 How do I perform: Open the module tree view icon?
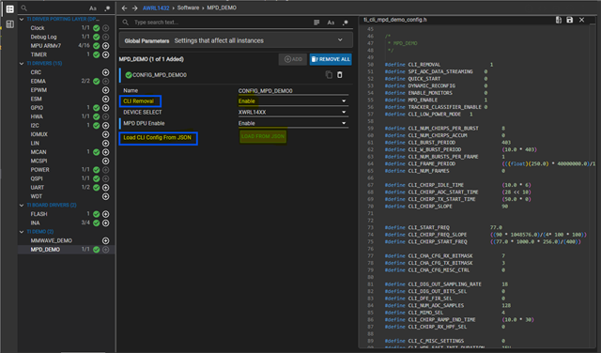coord(10,9)
